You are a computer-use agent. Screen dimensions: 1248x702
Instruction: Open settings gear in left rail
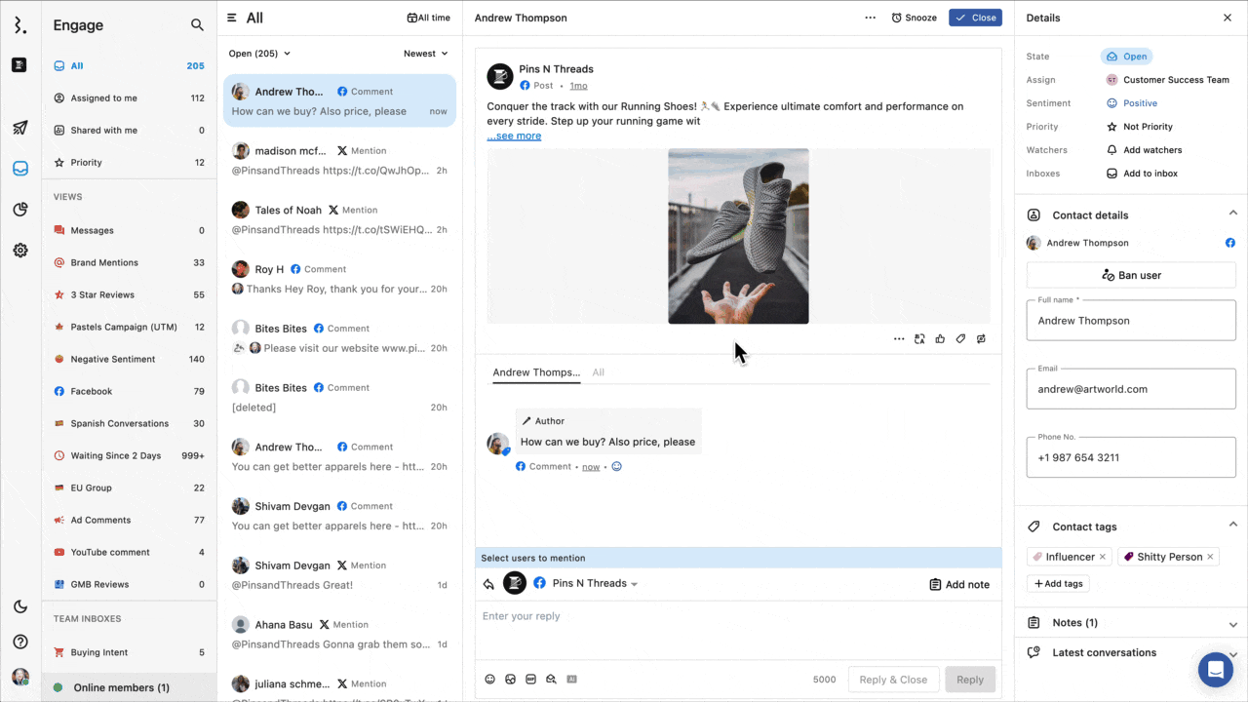[x=19, y=251]
